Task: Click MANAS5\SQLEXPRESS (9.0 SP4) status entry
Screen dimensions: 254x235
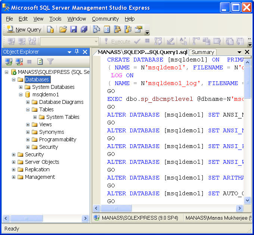Action: point(140,218)
